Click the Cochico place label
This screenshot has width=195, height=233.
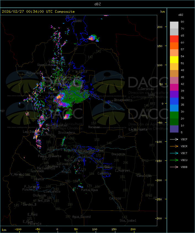(x=115, y=198)
